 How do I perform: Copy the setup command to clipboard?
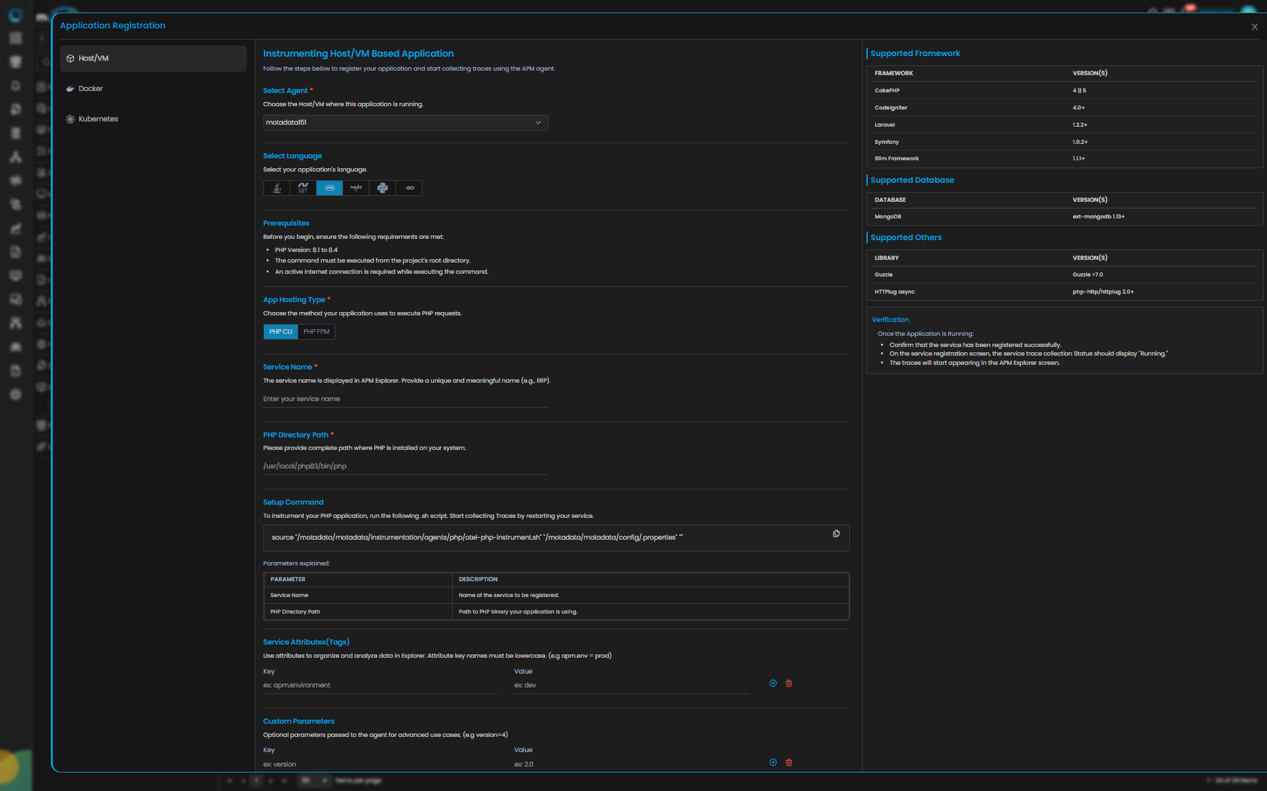click(836, 534)
